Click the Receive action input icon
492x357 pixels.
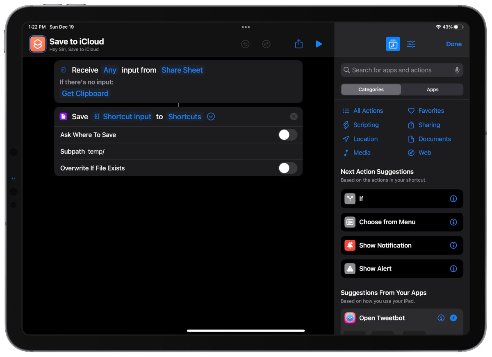click(64, 70)
